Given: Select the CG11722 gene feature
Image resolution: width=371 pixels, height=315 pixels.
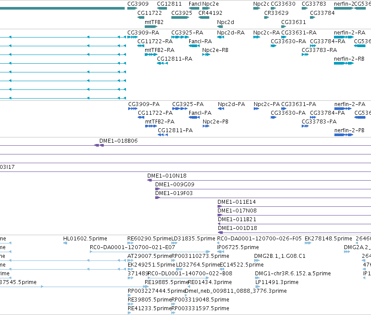Looking at the screenshot, I should pyautogui.click(x=141, y=17).
